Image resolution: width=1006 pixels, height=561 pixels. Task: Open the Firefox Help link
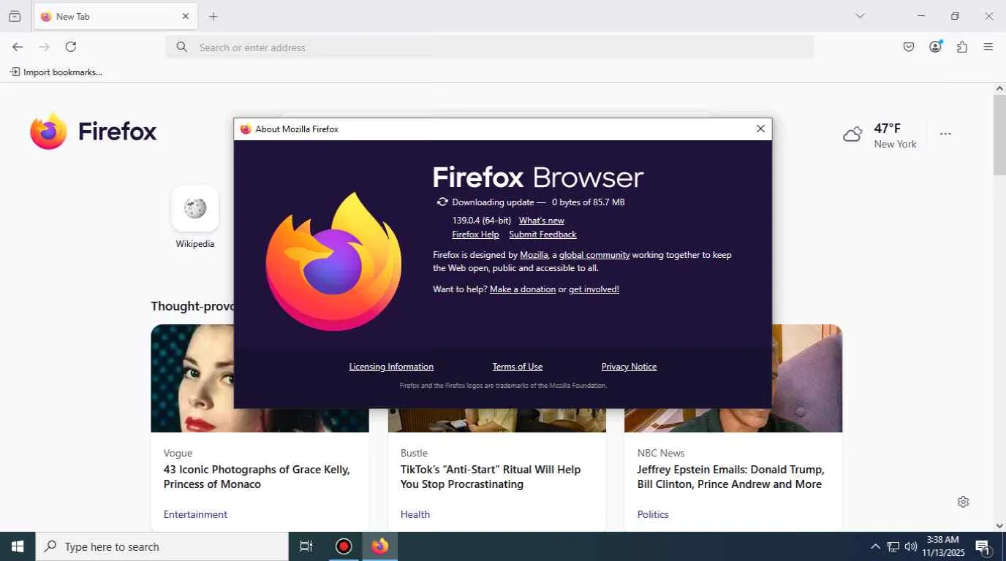[475, 234]
